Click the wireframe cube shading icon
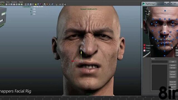The image size is (178, 100). click(x=26, y=4)
